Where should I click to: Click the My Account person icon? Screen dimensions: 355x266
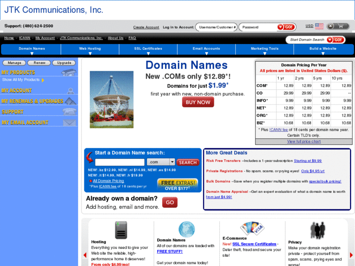coord(71,91)
